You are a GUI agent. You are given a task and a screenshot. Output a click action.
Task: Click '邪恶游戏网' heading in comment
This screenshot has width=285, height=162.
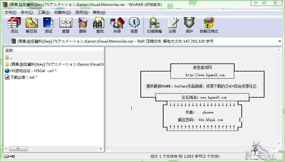coord(202,68)
